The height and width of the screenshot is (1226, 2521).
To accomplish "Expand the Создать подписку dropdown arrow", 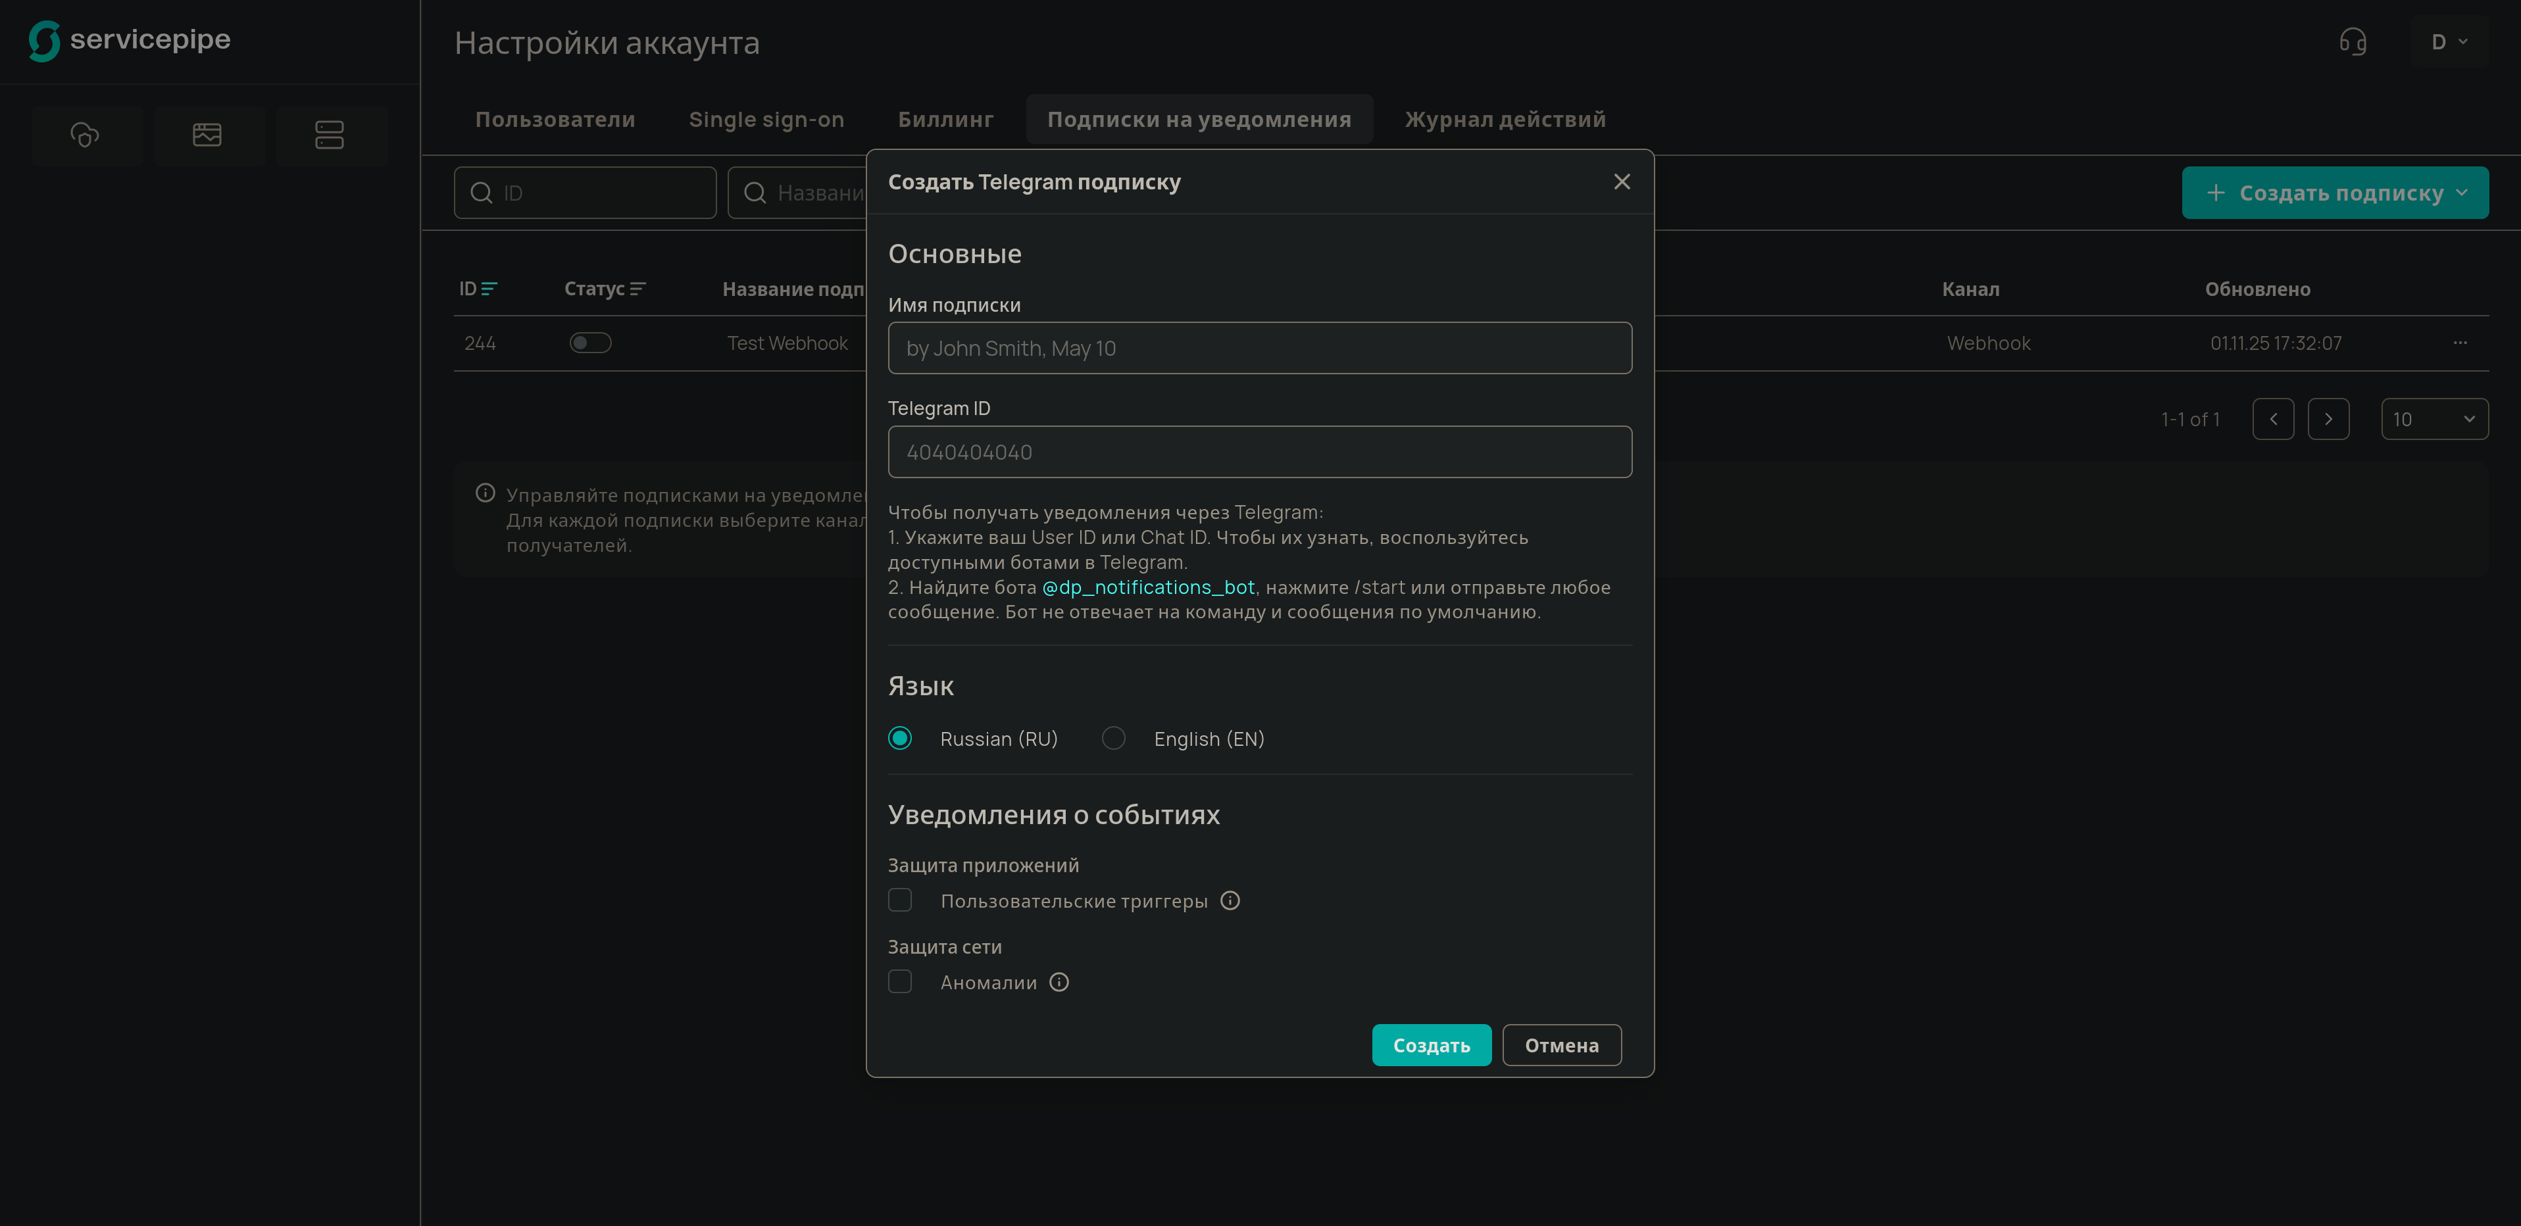I will (x=2463, y=193).
